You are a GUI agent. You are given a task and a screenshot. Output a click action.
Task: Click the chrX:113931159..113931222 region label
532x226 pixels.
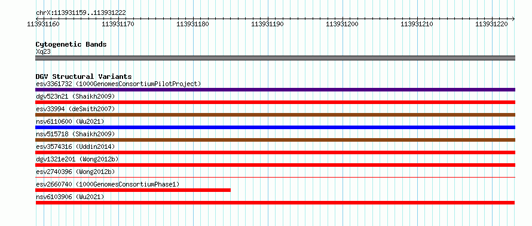81,13
